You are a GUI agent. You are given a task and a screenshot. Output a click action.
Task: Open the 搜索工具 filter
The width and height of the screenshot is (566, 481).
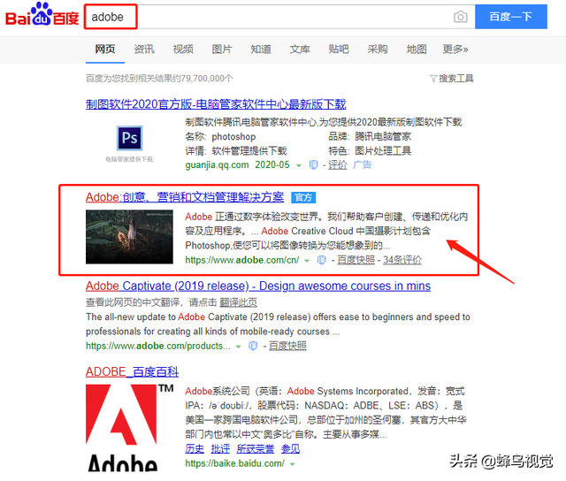[x=452, y=79]
